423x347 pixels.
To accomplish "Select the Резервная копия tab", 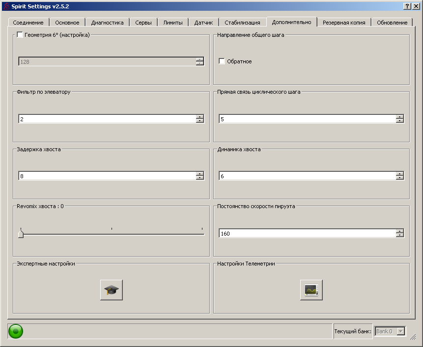I will click(344, 23).
